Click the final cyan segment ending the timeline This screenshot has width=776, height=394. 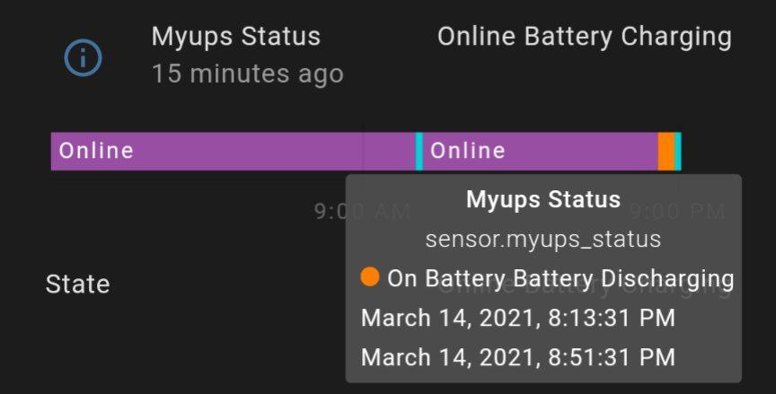click(678, 152)
